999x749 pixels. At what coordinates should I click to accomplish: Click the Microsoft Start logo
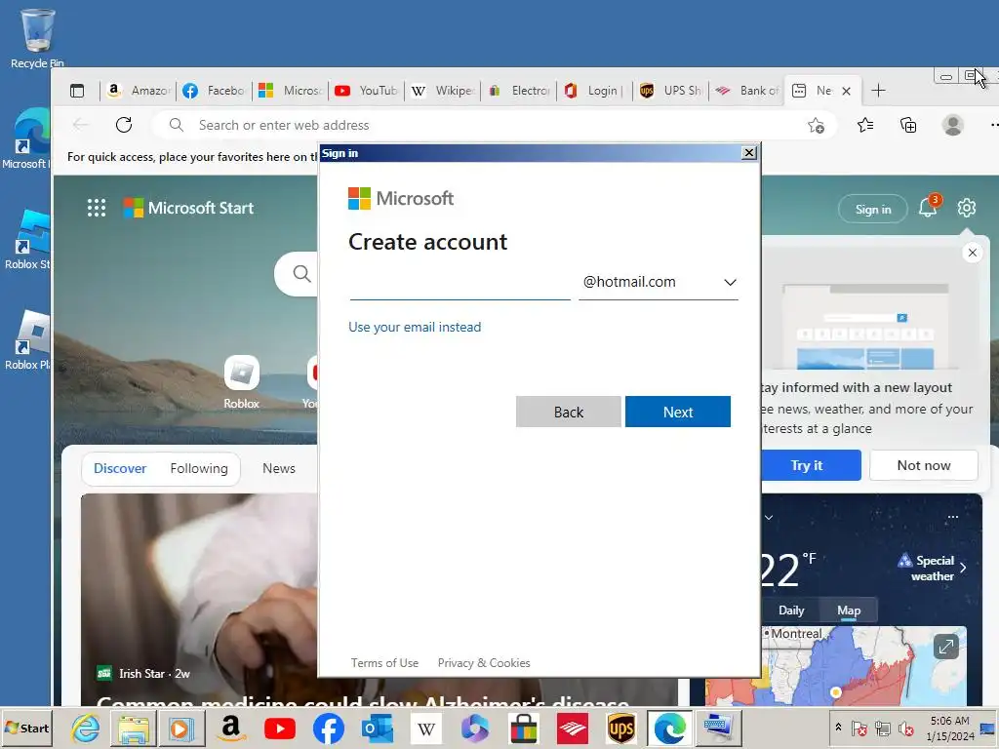188,208
